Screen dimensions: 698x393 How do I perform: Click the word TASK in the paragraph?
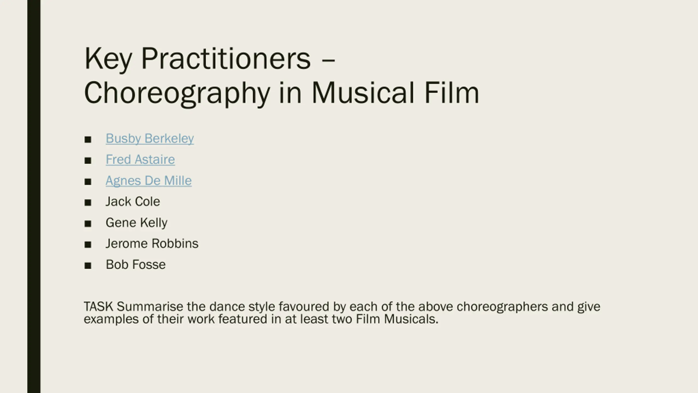point(98,306)
